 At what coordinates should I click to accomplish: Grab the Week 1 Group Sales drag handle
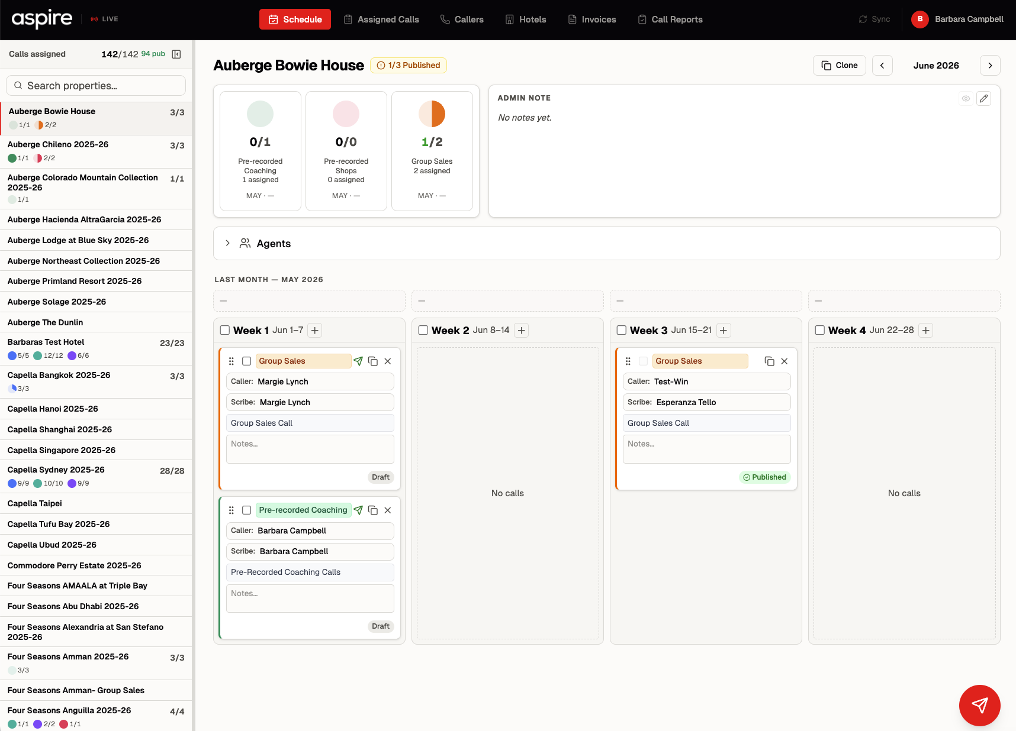(232, 361)
